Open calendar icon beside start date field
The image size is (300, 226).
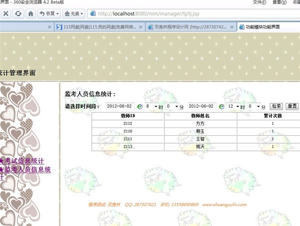click(x=139, y=107)
